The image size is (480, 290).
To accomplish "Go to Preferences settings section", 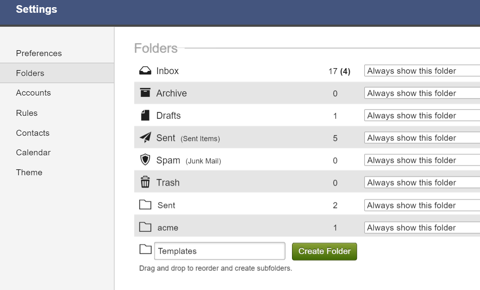I will (x=39, y=53).
